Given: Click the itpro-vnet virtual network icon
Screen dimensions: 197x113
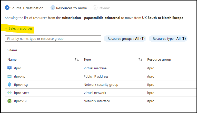Looking at the screenshot, I should tap(9, 93).
